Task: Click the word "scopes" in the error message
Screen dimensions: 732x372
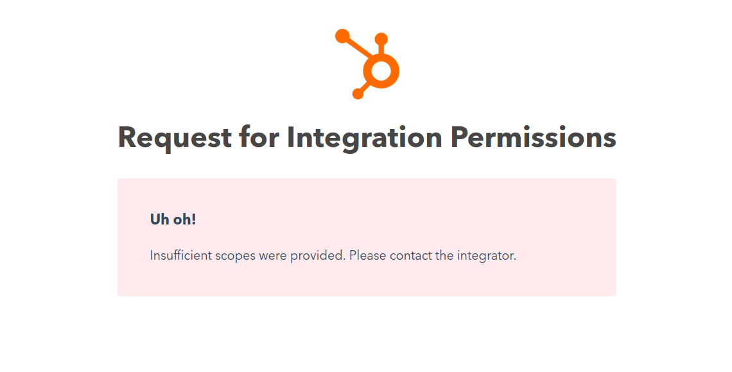Action: pos(235,255)
